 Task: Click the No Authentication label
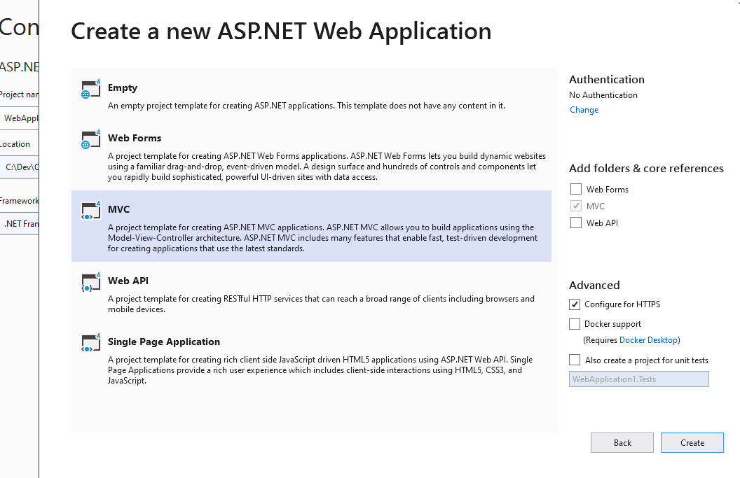(x=603, y=94)
